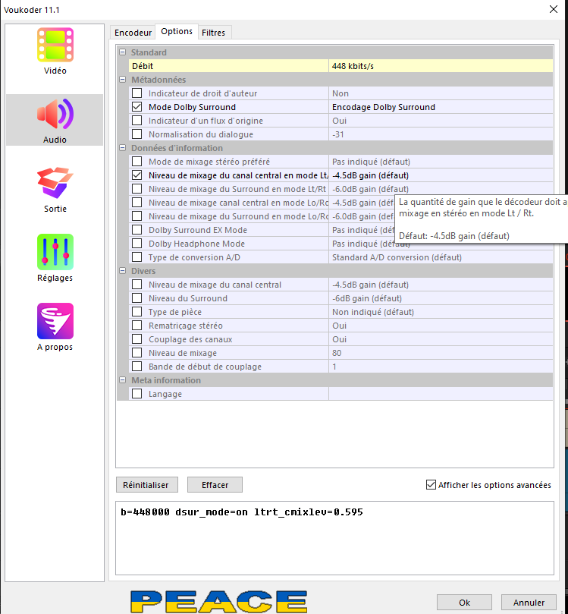Click the empty Langage value field

pos(441,394)
